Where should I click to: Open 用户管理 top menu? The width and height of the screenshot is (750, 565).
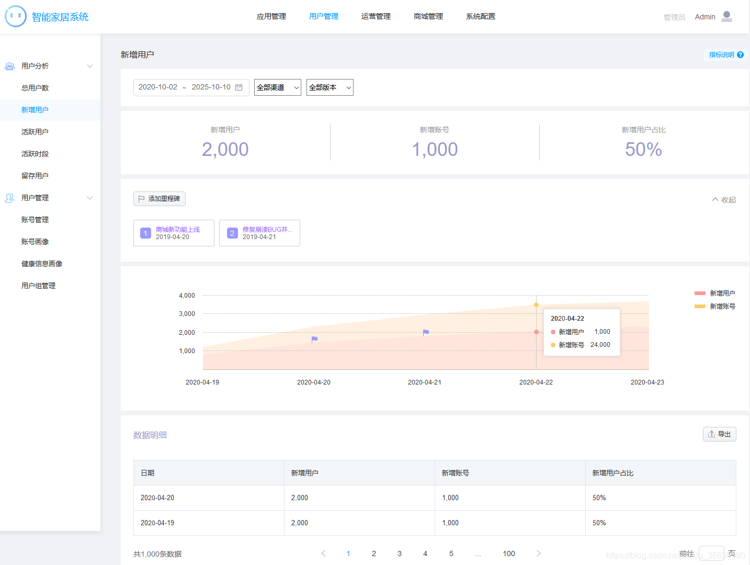(324, 17)
